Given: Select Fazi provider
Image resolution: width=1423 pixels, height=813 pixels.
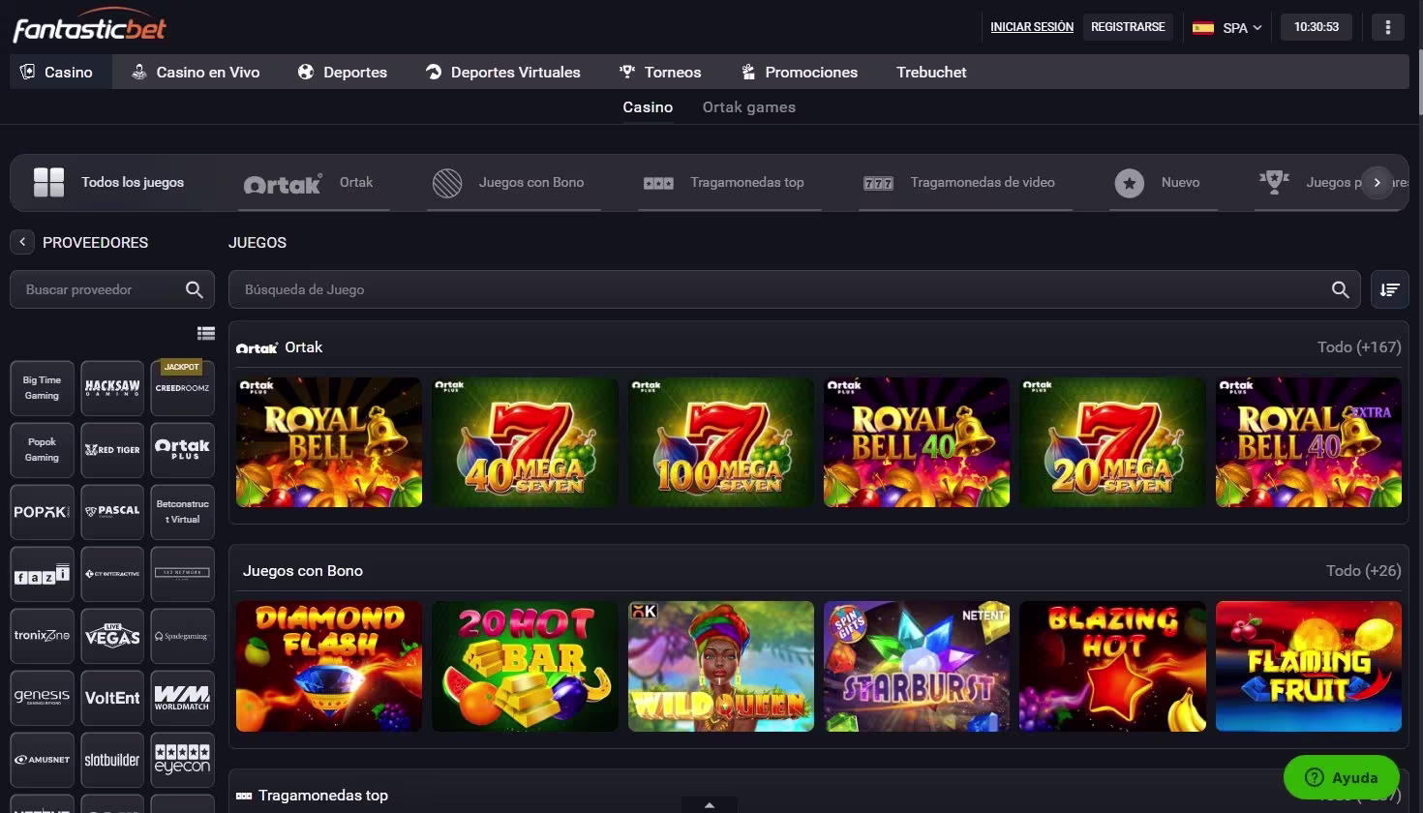Looking at the screenshot, I should pos(42,574).
